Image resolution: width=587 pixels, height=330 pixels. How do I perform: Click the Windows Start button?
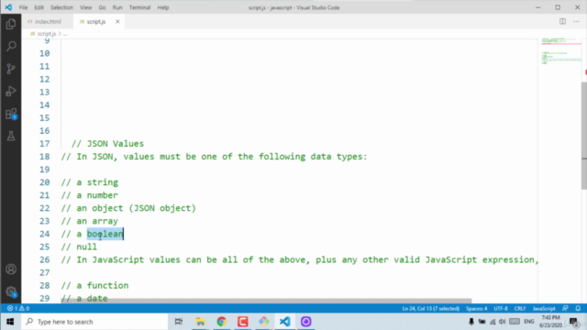click(x=10, y=322)
